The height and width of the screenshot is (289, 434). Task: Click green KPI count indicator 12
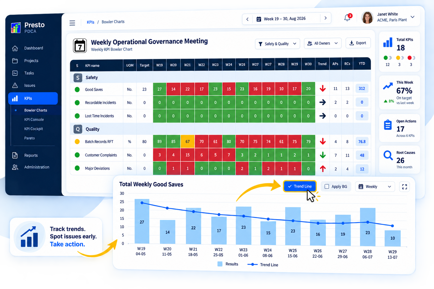tap(388, 61)
